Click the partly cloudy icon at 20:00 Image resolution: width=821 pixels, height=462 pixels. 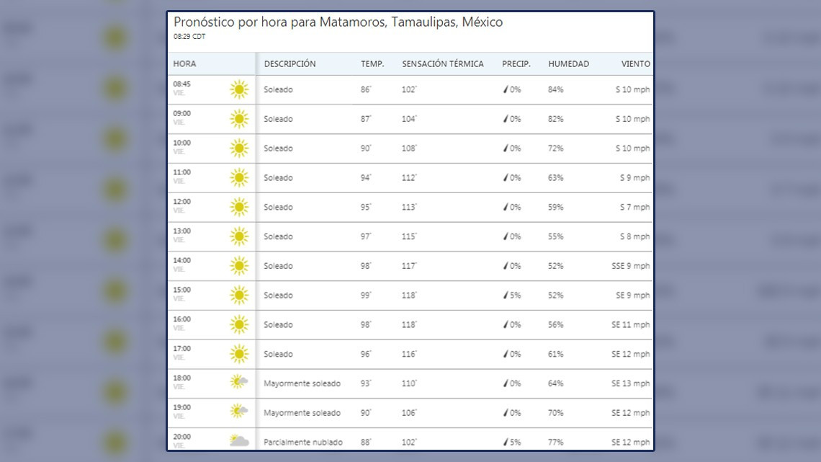[x=238, y=440]
